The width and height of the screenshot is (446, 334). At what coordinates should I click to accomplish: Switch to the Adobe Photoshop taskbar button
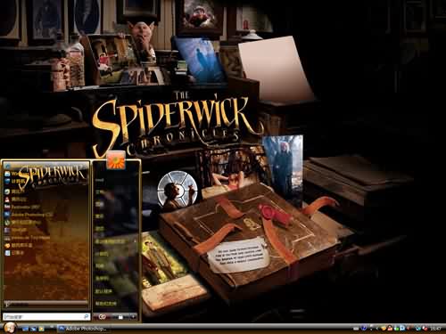coord(84,329)
